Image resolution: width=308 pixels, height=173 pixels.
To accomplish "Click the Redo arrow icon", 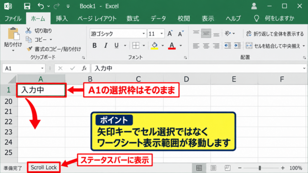I will [x=57, y=6].
